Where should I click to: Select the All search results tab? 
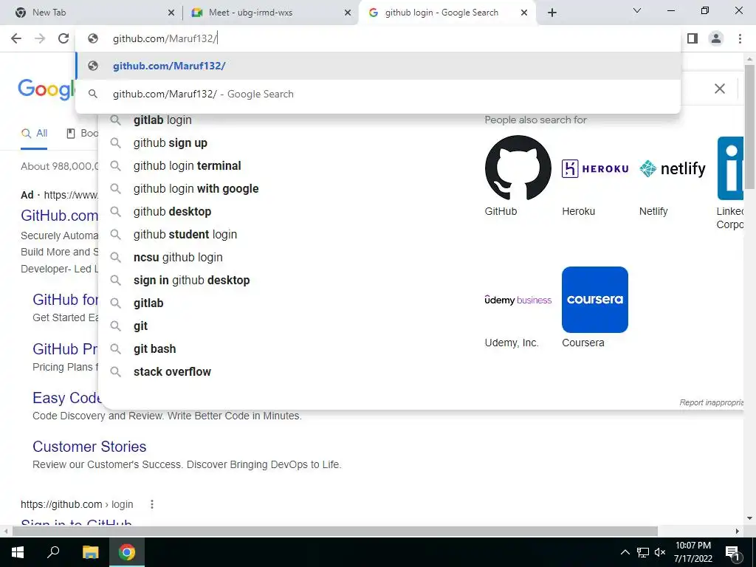(x=34, y=134)
